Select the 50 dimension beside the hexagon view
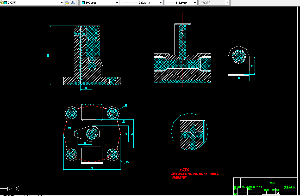Image resolution: width=300 pixels, height=196 pixels. point(252,66)
